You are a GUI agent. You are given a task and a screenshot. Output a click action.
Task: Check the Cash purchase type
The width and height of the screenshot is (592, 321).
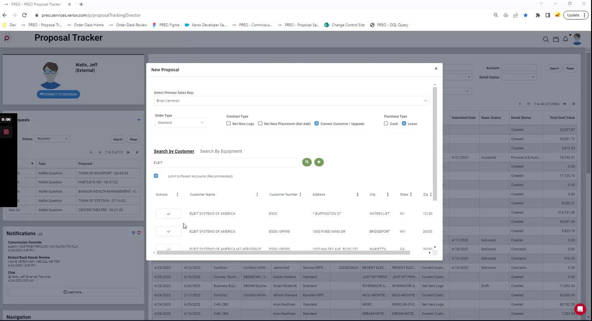tap(386, 123)
